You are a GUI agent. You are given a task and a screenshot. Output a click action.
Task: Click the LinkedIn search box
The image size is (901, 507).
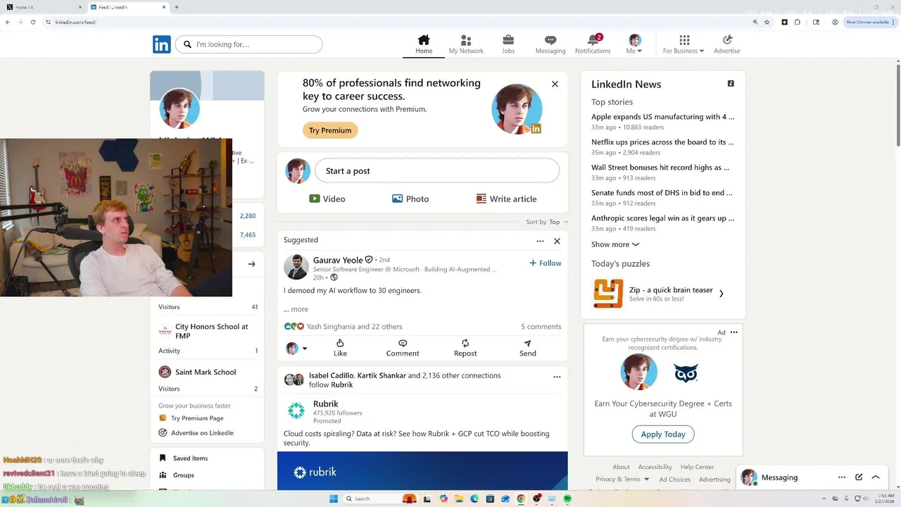pos(248,44)
